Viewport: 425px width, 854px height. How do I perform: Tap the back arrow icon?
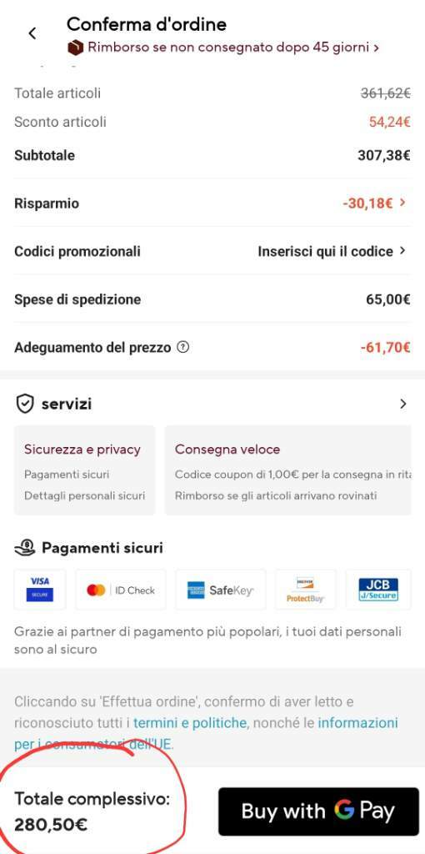click(32, 33)
